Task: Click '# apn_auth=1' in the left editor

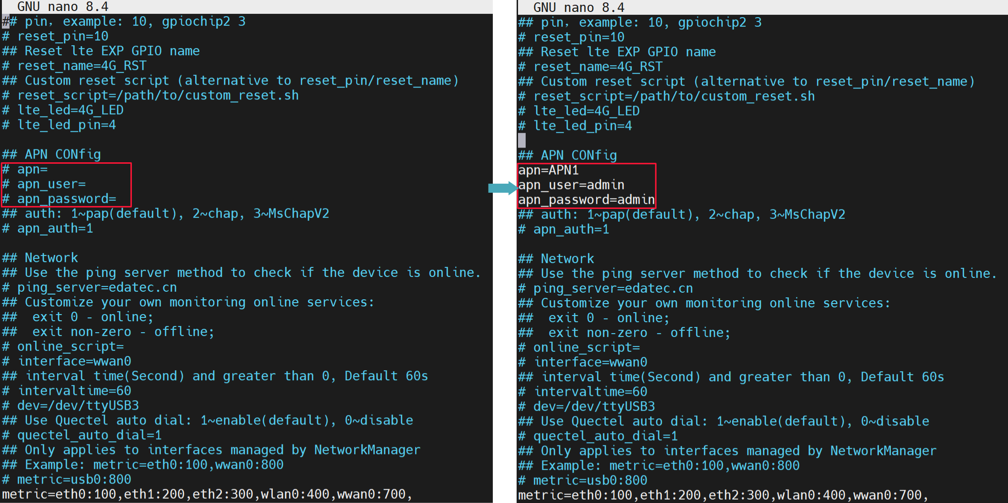Action: click(48, 228)
